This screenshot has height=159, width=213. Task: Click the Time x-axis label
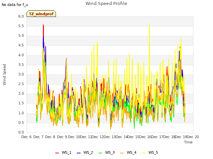click(x=188, y=142)
